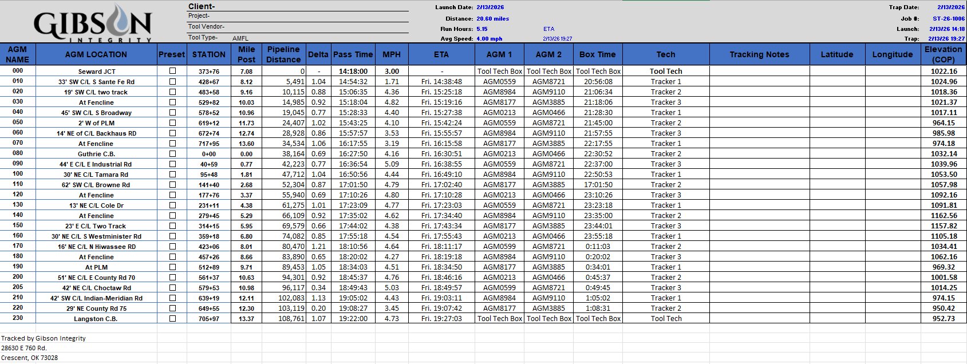
Task: Select the location 14' NE of C/L Backhaus RD
Action: click(x=97, y=133)
